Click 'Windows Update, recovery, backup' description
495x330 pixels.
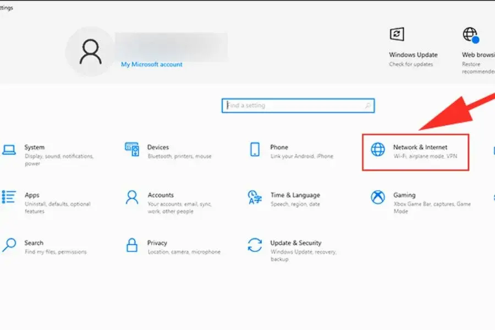[304, 255]
